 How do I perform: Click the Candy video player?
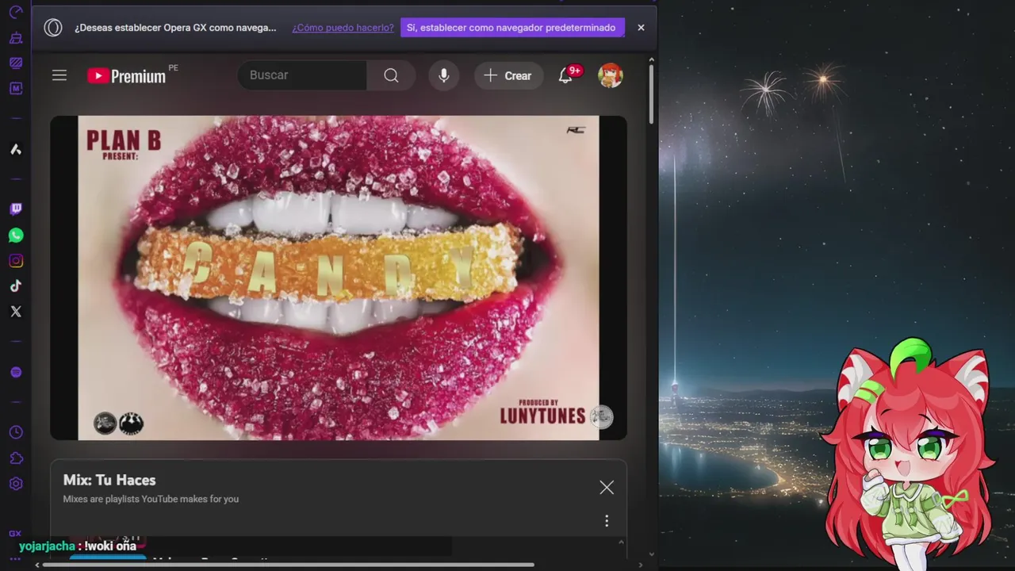[x=339, y=278]
